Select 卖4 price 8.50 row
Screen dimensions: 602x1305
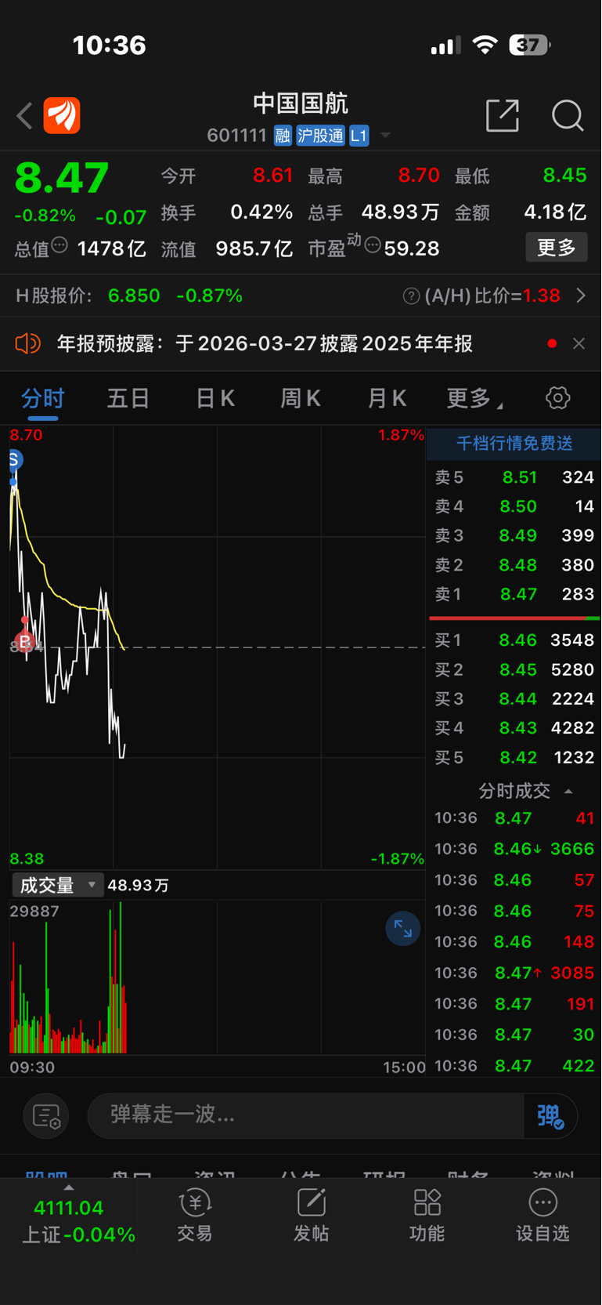514,506
